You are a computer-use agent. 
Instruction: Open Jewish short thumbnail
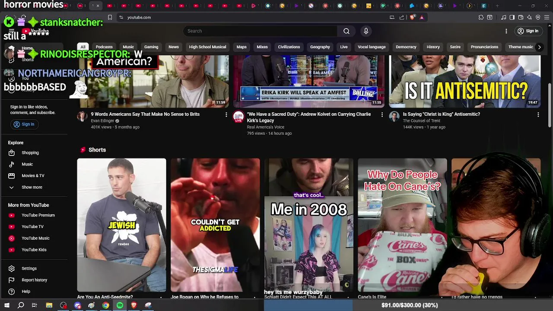pyautogui.click(x=121, y=225)
